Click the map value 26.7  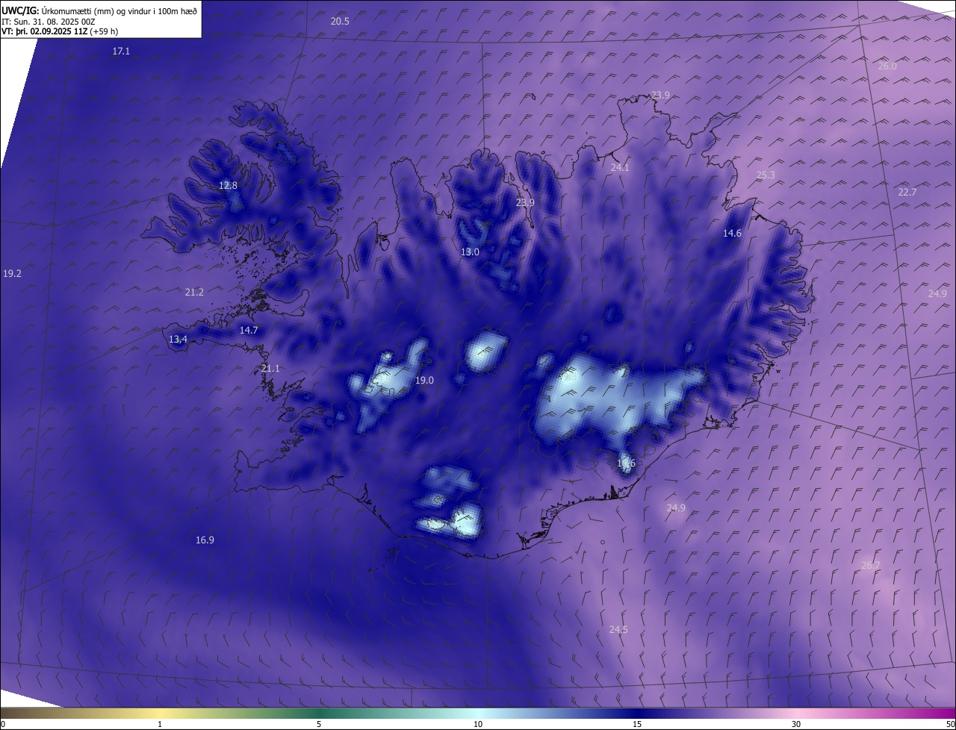click(x=871, y=566)
